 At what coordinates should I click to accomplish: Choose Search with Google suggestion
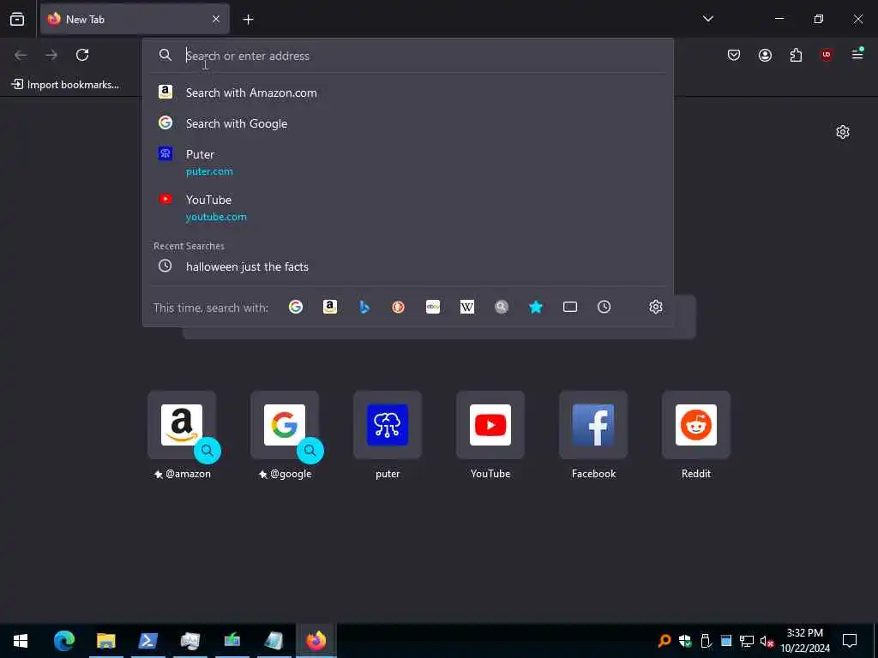click(x=408, y=123)
